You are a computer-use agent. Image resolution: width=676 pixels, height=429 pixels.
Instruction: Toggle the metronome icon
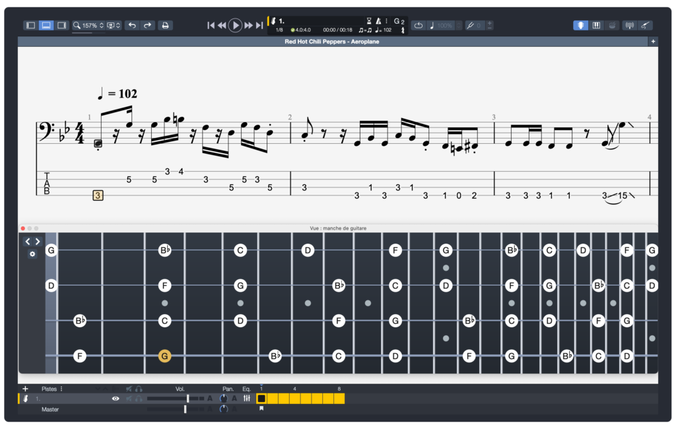click(378, 20)
